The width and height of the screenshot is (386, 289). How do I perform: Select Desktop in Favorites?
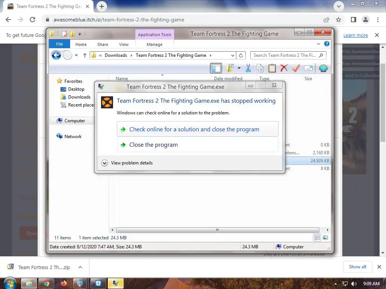73,89
